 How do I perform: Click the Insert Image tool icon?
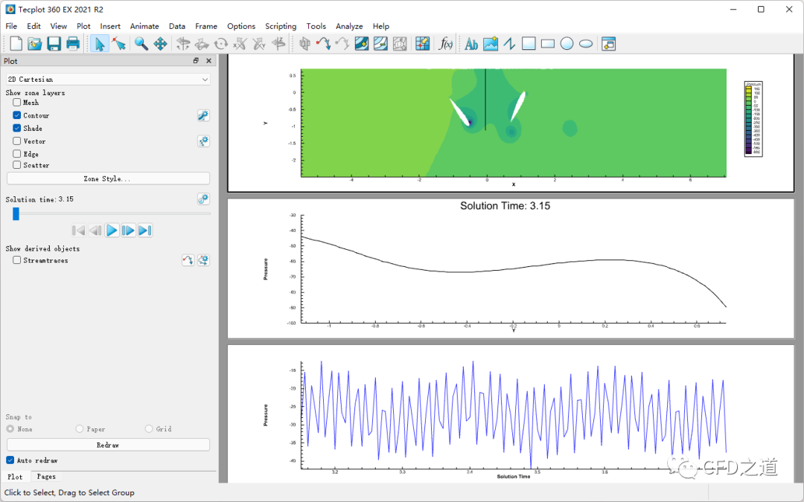pyautogui.click(x=491, y=44)
